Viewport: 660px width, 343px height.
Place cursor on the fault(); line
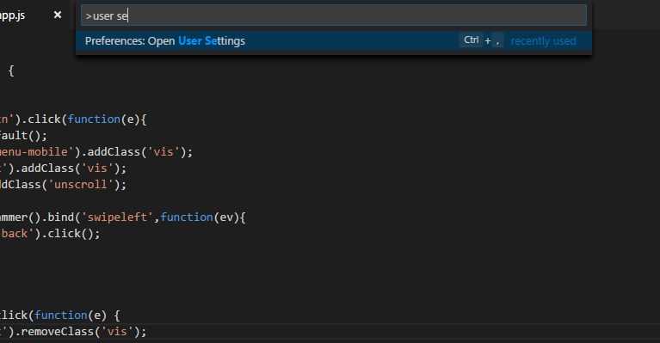(x=23, y=135)
